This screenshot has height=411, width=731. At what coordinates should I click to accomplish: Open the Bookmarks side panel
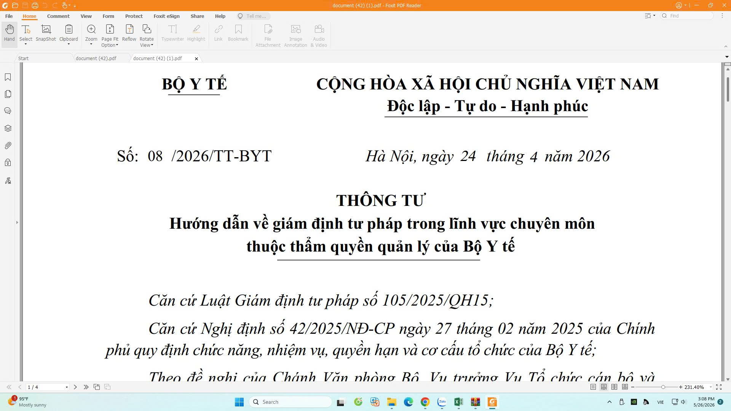pos(8,77)
